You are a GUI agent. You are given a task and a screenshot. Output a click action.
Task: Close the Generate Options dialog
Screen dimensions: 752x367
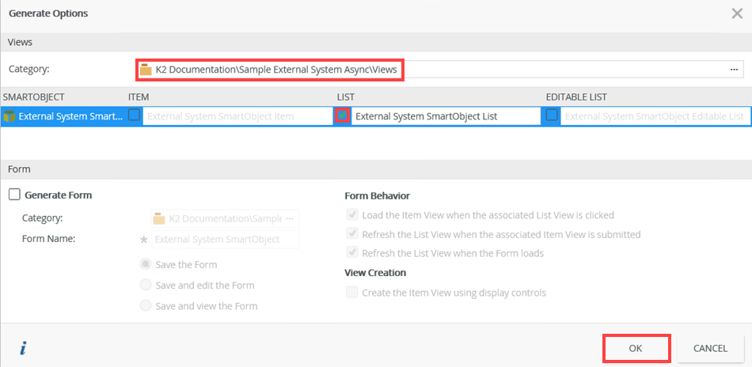click(x=737, y=13)
